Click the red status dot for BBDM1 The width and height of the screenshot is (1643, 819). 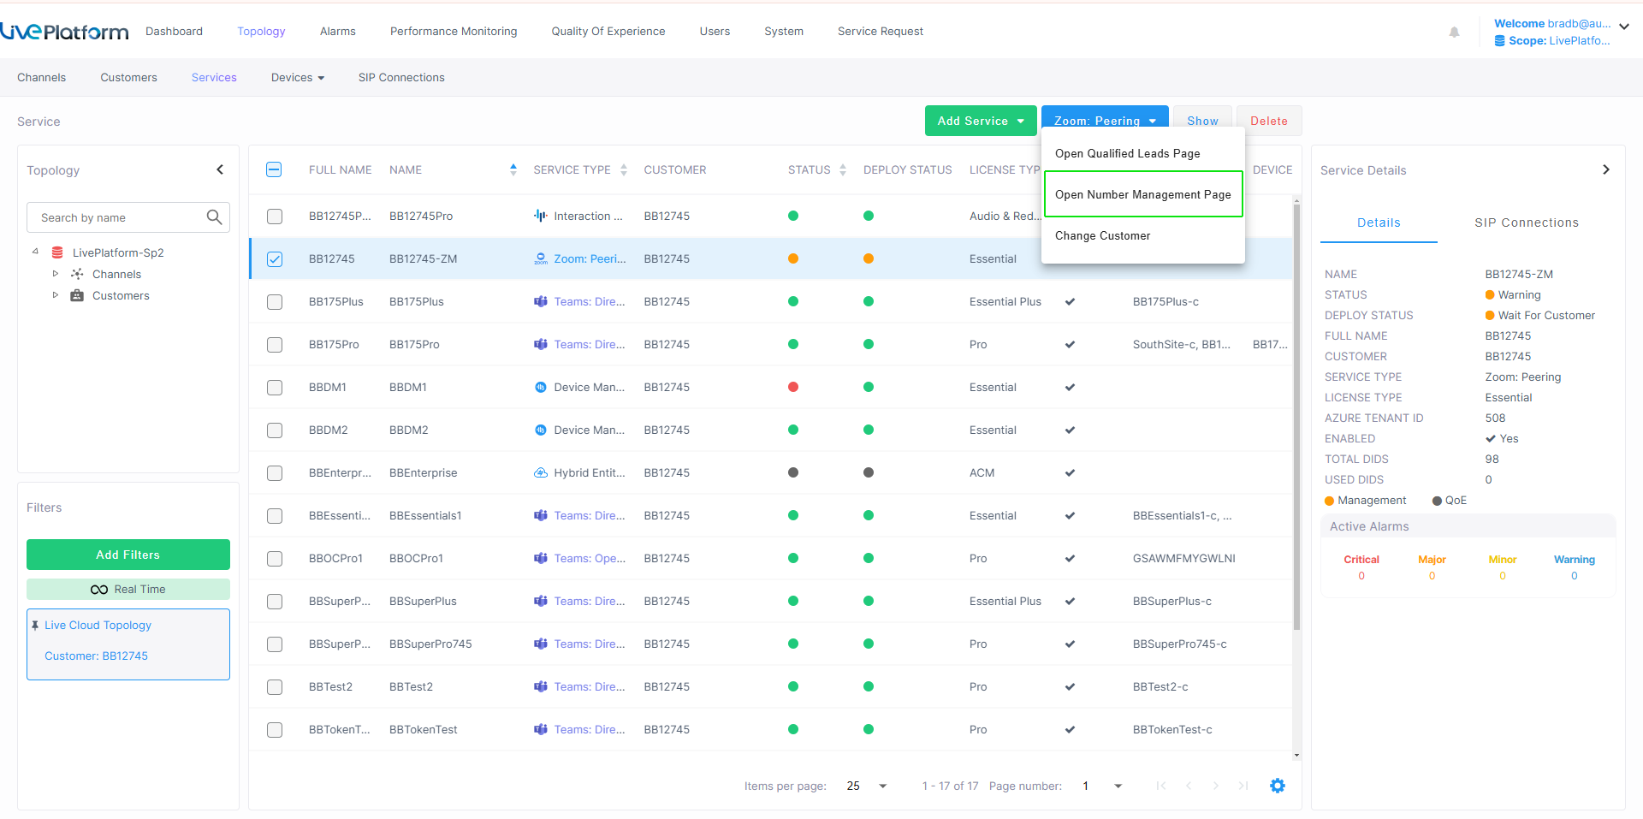(x=793, y=387)
